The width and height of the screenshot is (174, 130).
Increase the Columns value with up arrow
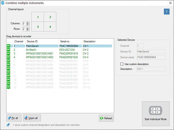point(27,23)
